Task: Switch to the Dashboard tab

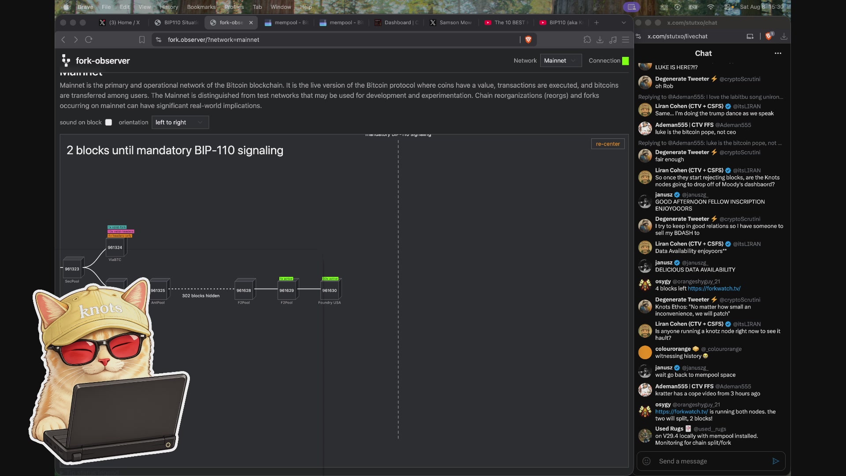Action: click(396, 22)
